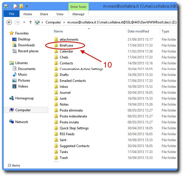Image resolution: width=184 pixels, height=177 pixels.
Task: Click the Up arrow navigation icon
Action: (x=30, y=22)
